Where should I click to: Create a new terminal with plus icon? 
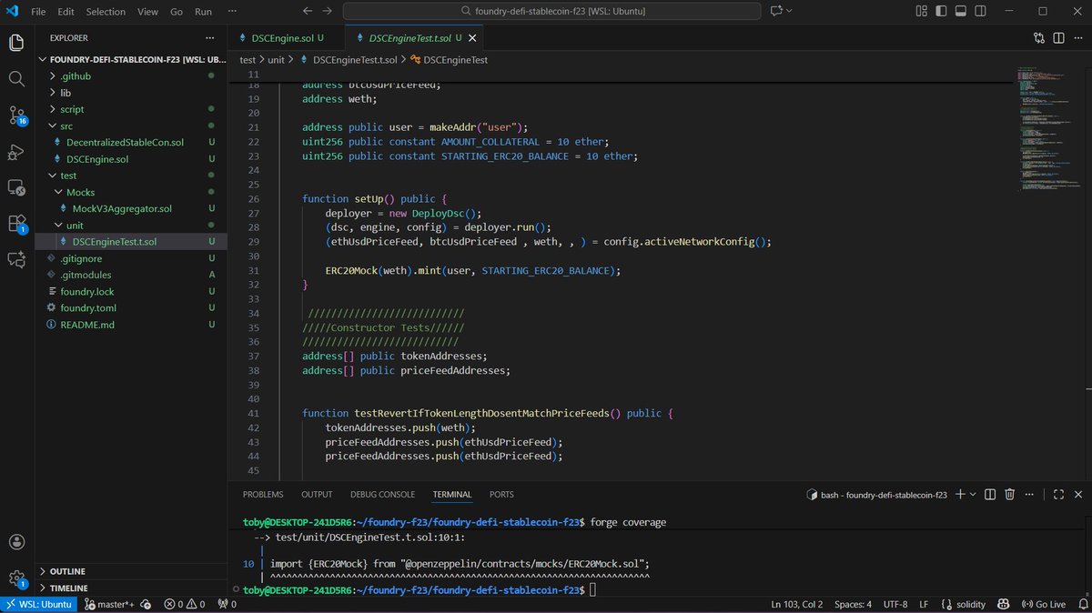pos(959,494)
